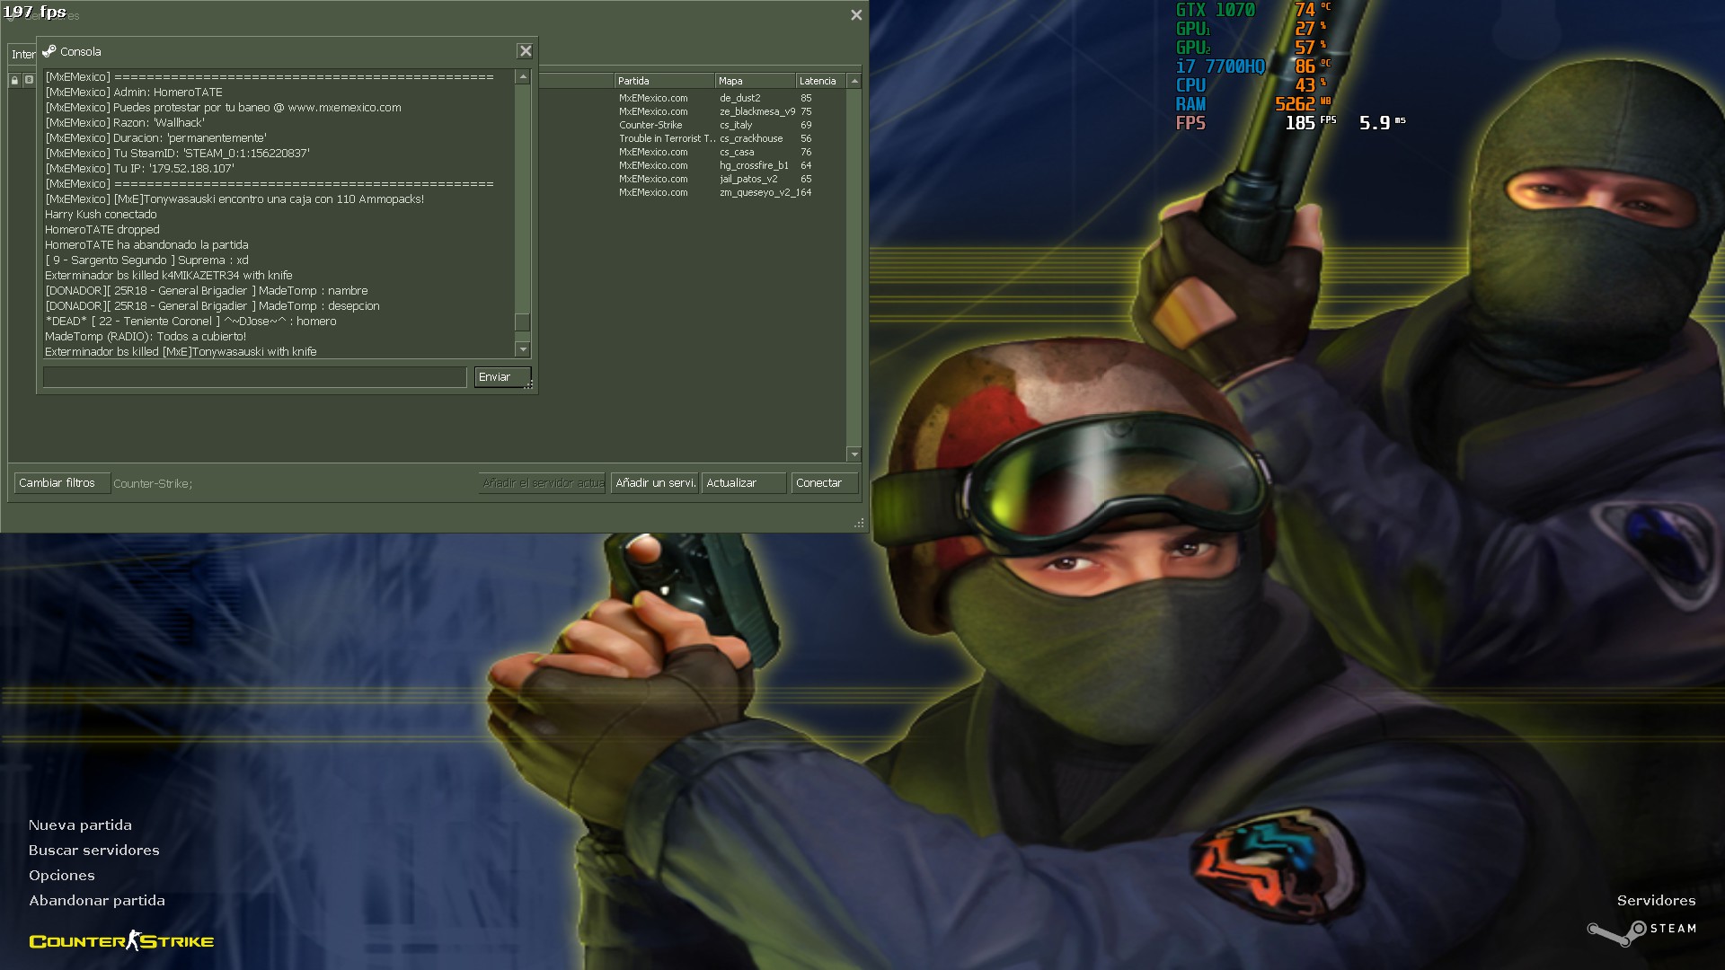1725x970 pixels.
Task: Open Opciones from main menu
Action: tap(61, 876)
